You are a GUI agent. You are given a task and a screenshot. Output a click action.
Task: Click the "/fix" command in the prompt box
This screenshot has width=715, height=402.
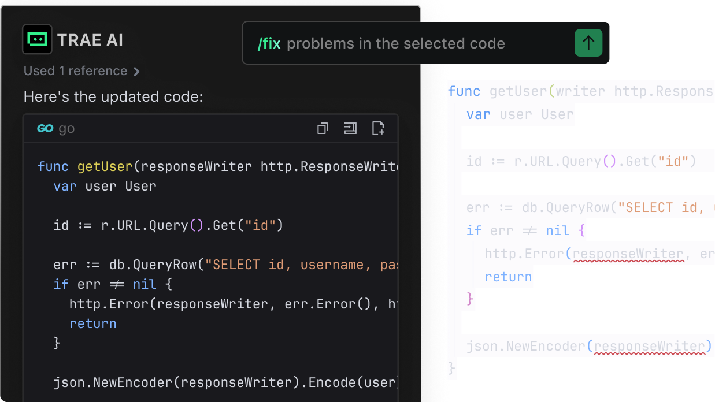click(x=269, y=43)
